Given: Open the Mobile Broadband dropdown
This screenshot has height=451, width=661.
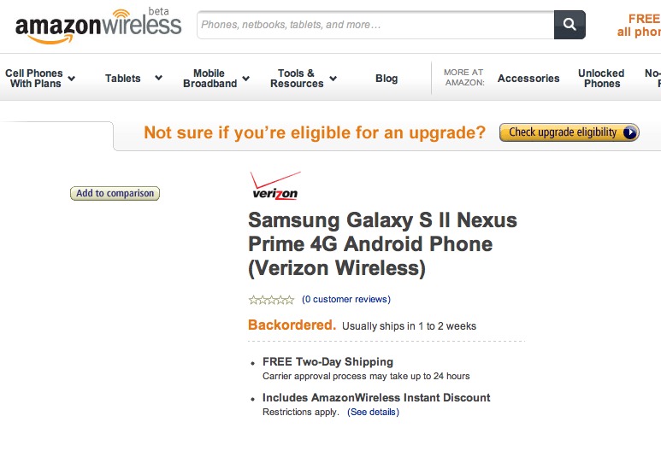Looking at the screenshot, I should coord(216,79).
